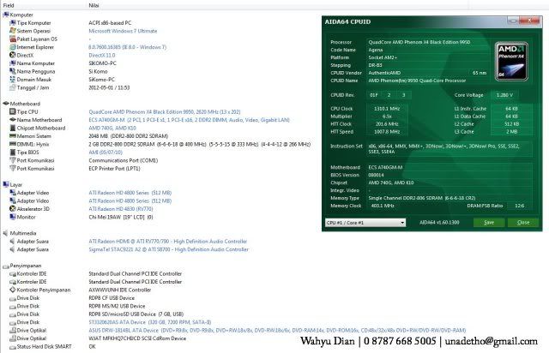
Task: Click the DRAM:FSB Ratio 12:6 value
Action: 520,206
